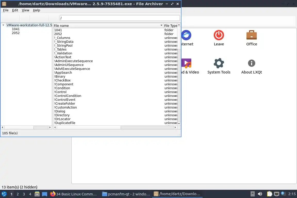This screenshot has width=297, height=198.
Task: Select the !_Columns file row
Action: [x=115, y=38]
